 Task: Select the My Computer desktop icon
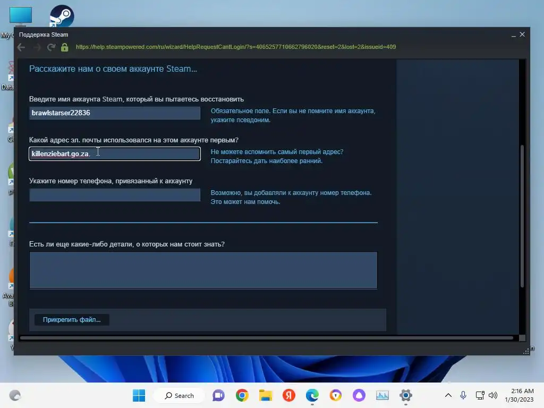coord(21,16)
